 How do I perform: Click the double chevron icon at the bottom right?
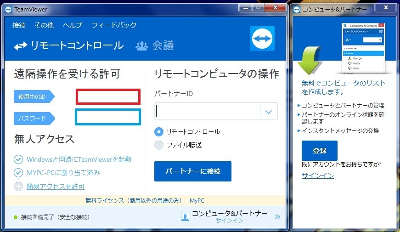[x=277, y=217]
